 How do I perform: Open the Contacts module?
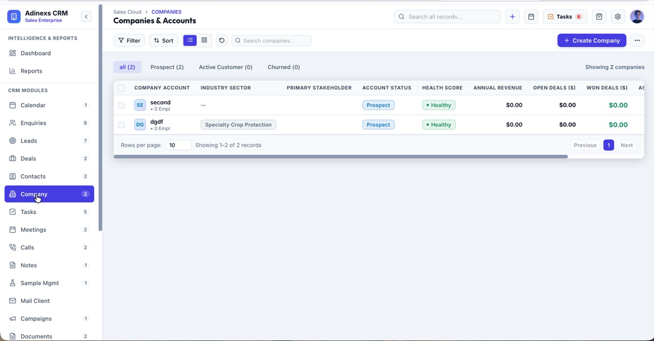click(x=49, y=176)
